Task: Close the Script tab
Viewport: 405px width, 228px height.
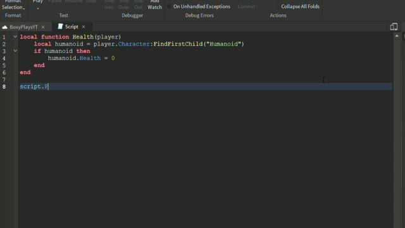Action: click(84, 27)
